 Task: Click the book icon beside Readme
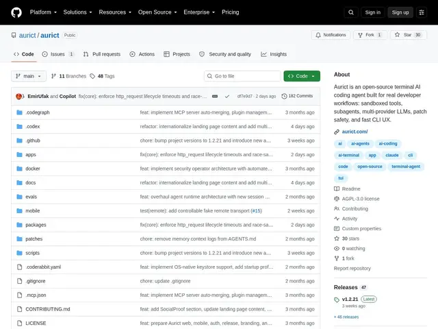coord(337,189)
